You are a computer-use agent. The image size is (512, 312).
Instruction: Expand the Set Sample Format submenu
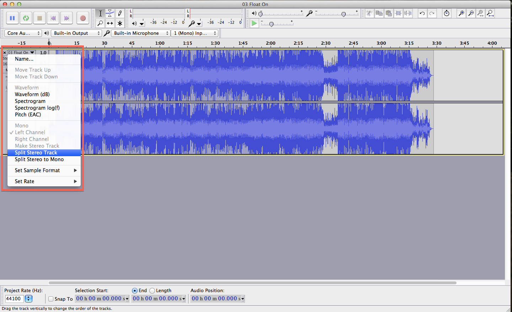pos(44,170)
